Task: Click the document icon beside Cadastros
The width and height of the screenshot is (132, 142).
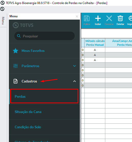Action: tap(16, 81)
